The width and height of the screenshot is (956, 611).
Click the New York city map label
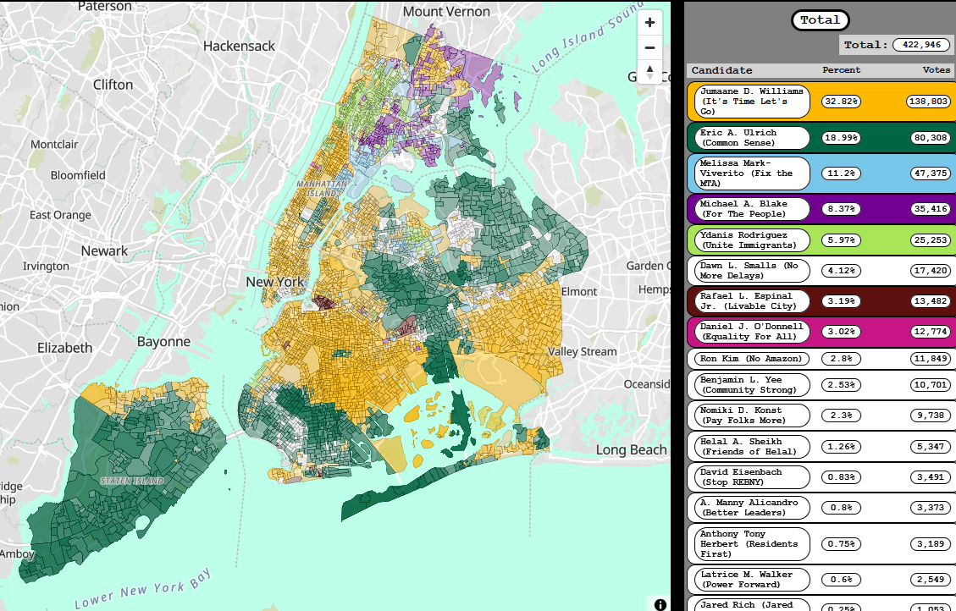[275, 282]
